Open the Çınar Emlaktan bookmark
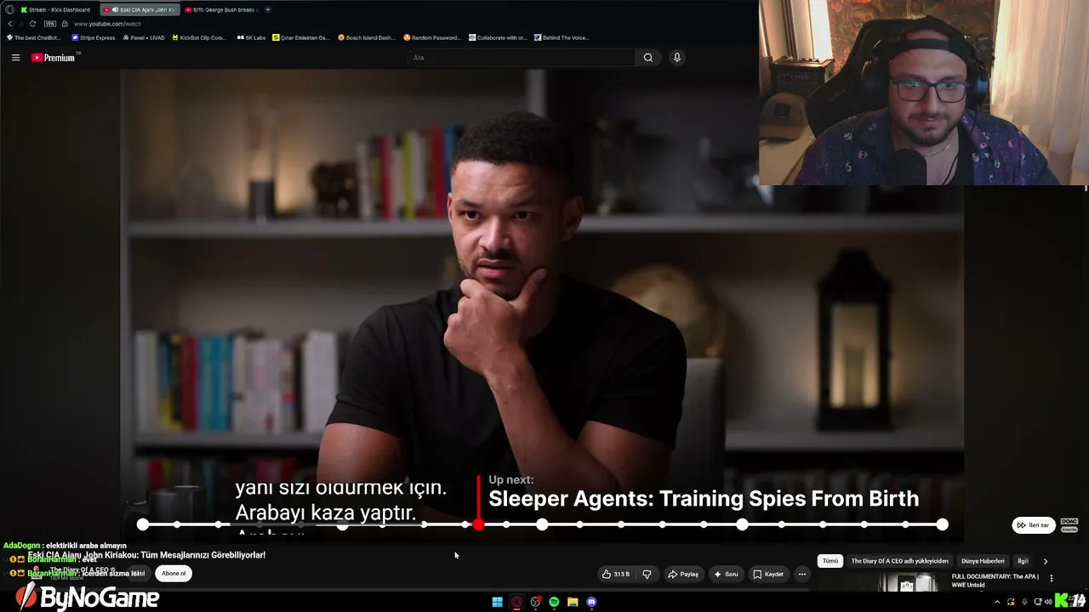1089x612 pixels. pyautogui.click(x=301, y=37)
